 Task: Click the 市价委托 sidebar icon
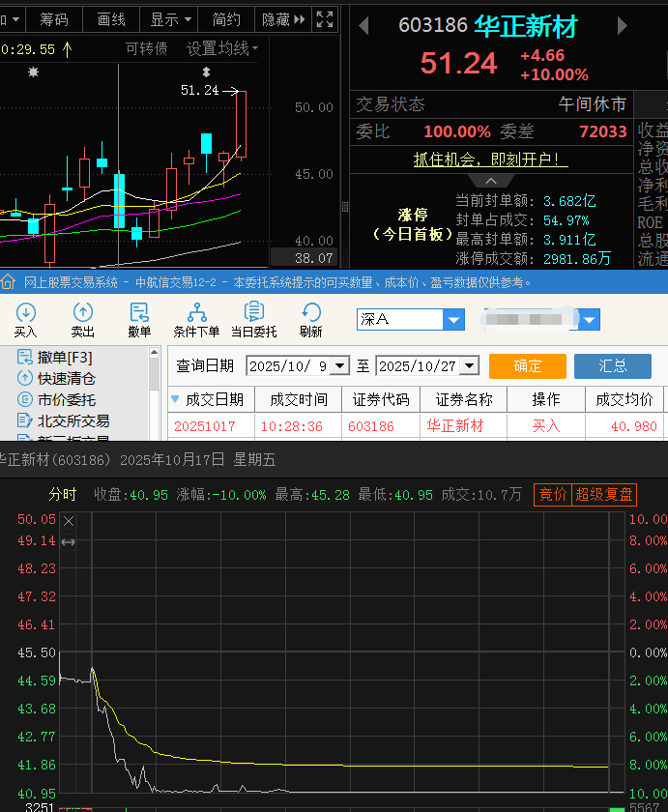[x=25, y=399]
